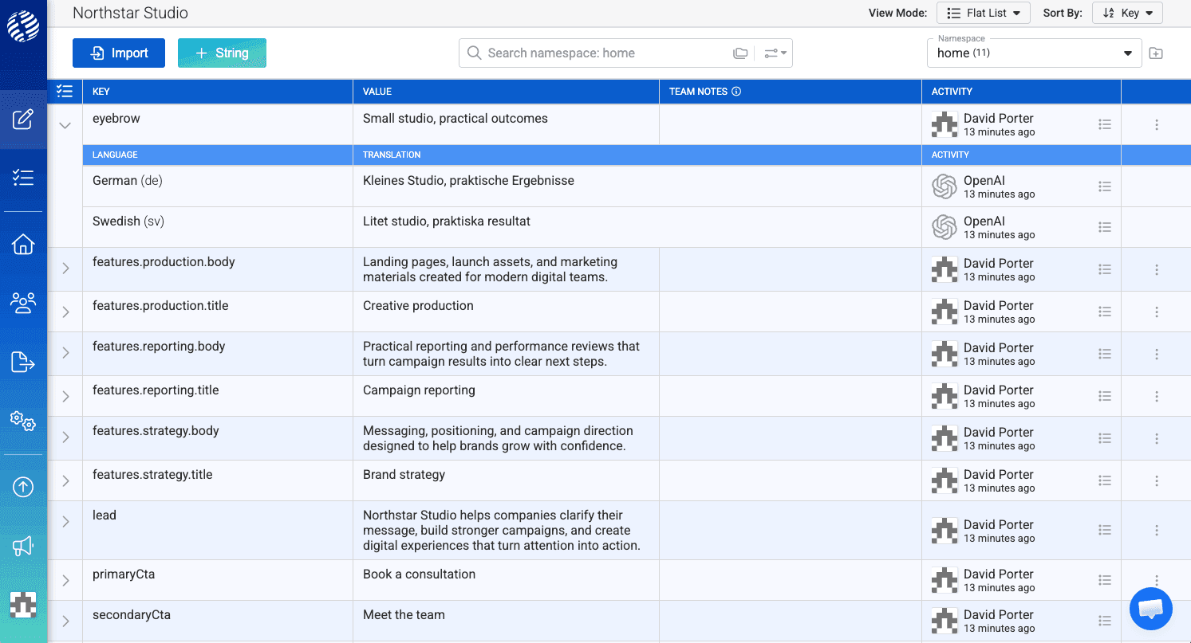Expand the features.strategy.title row
The width and height of the screenshot is (1191, 643).
[65, 480]
